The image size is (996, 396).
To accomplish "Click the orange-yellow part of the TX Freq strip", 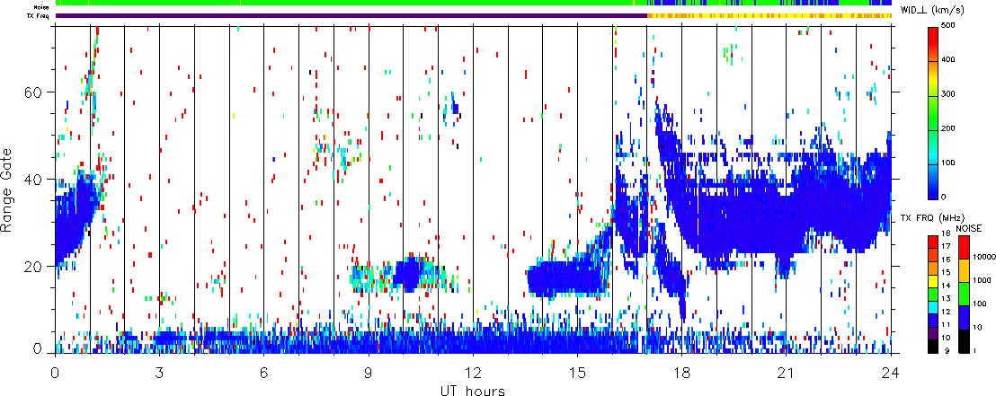I will click(769, 15).
